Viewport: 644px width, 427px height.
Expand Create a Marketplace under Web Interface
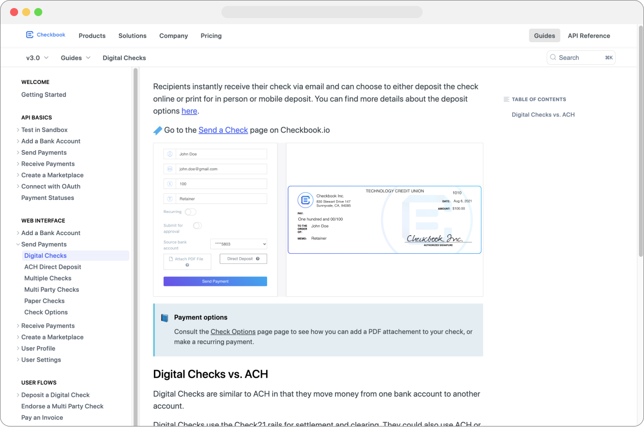[x=18, y=338]
